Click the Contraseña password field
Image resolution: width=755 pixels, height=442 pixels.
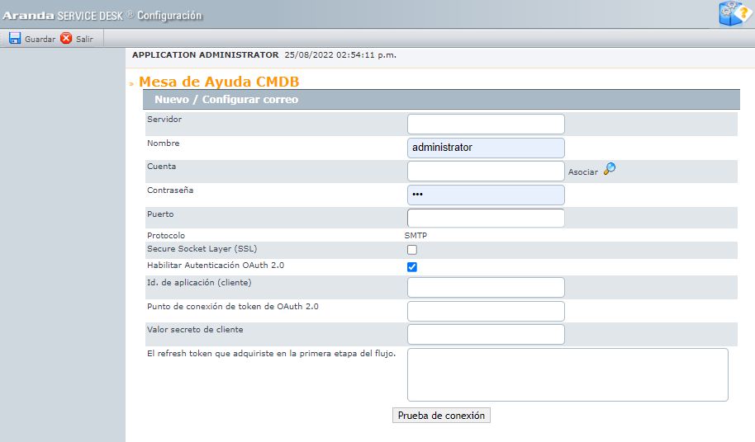click(486, 195)
